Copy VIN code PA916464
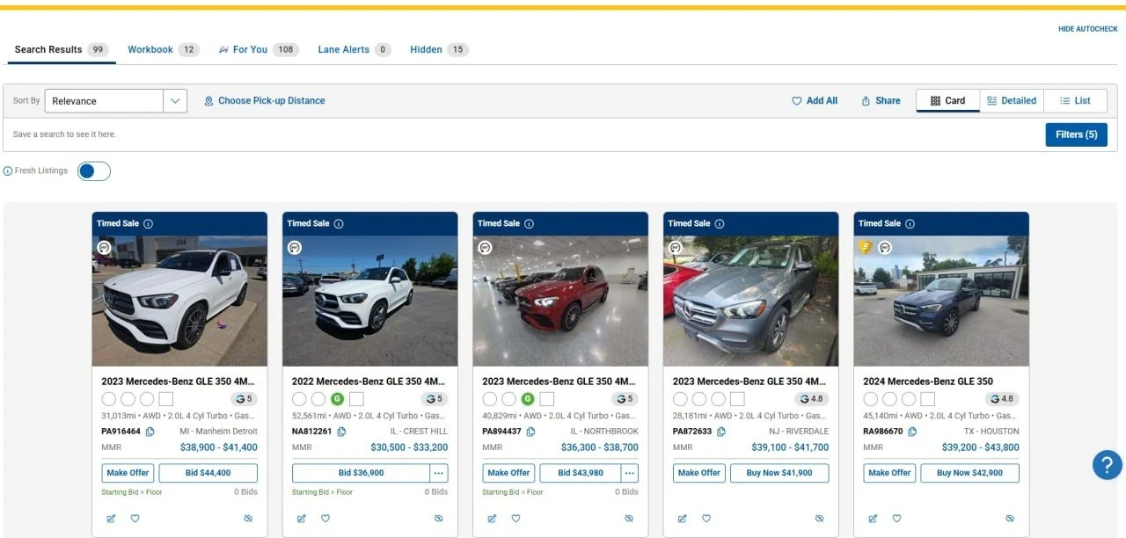This screenshot has width=1126, height=538. (150, 432)
